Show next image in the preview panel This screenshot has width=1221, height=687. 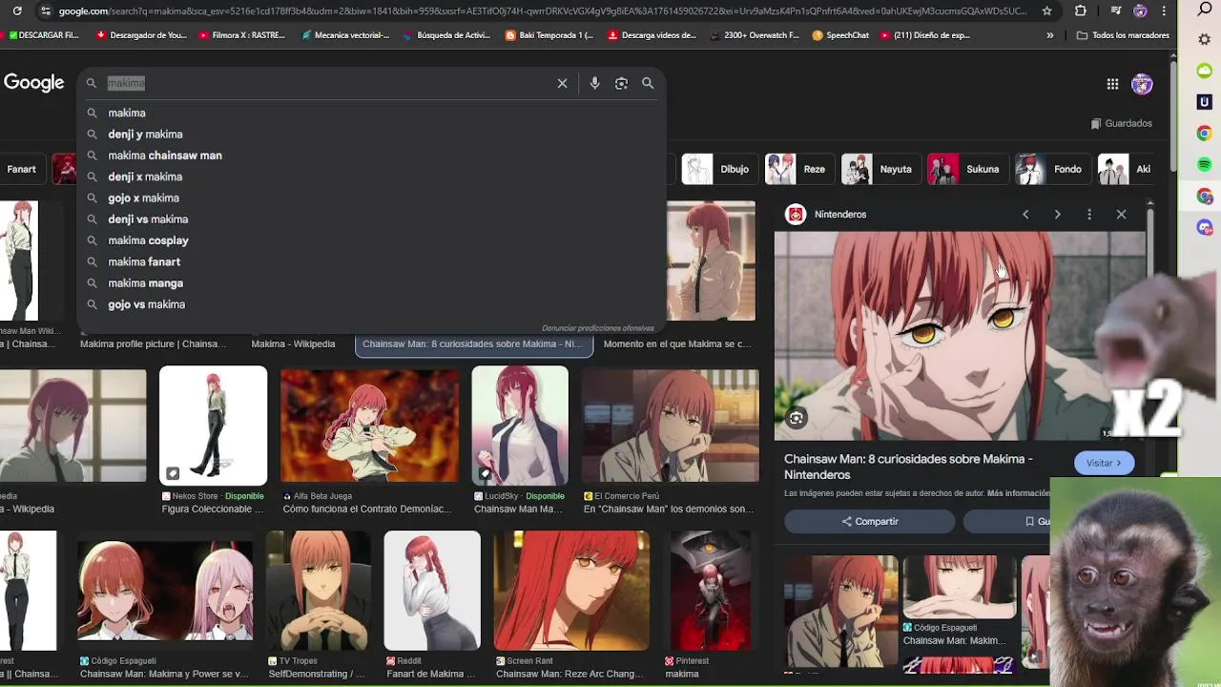pos(1057,215)
